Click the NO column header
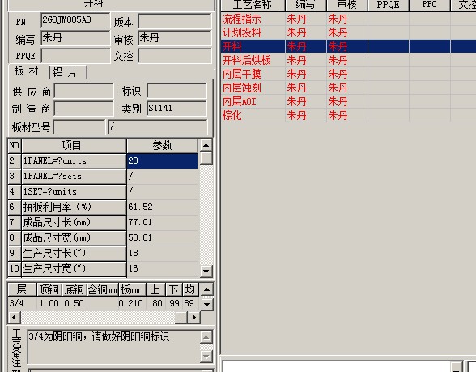The image size is (476, 372). pos(15,146)
